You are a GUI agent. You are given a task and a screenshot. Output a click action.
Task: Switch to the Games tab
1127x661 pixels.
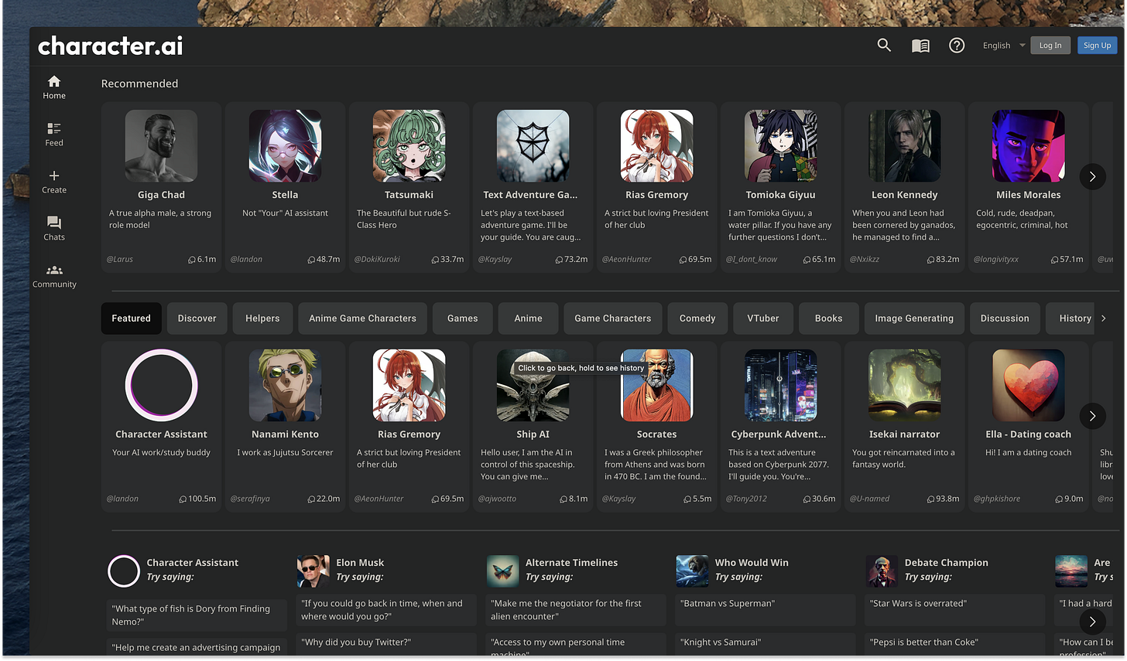pyautogui.click(x=463, y=319)
